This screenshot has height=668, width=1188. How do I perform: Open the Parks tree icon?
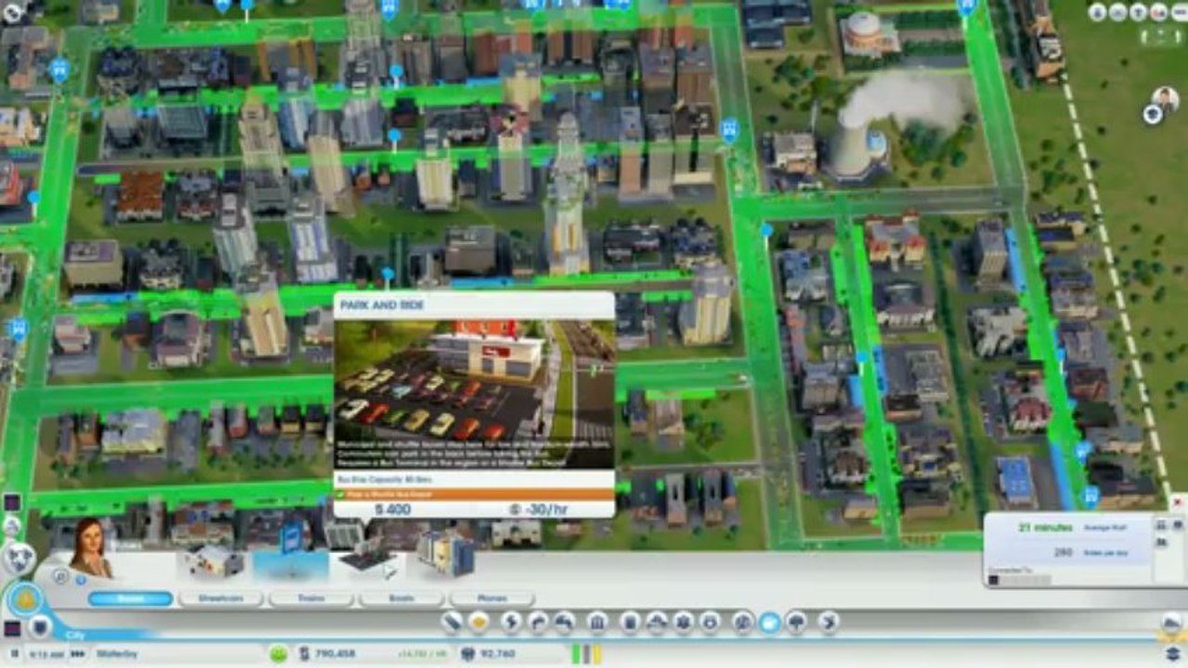[x=796, y=622]
